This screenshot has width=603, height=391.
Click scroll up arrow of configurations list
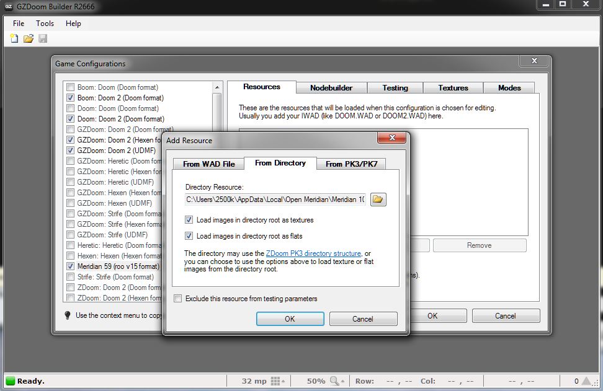tap(217, 87)
